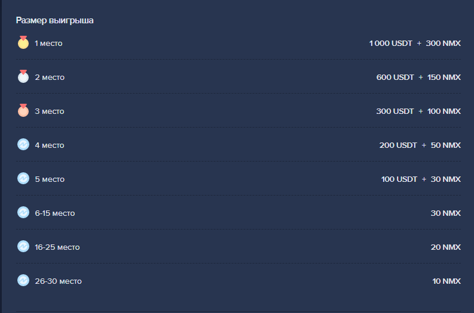Click the gold medal icon for 1 место

[x=23, y=43]
